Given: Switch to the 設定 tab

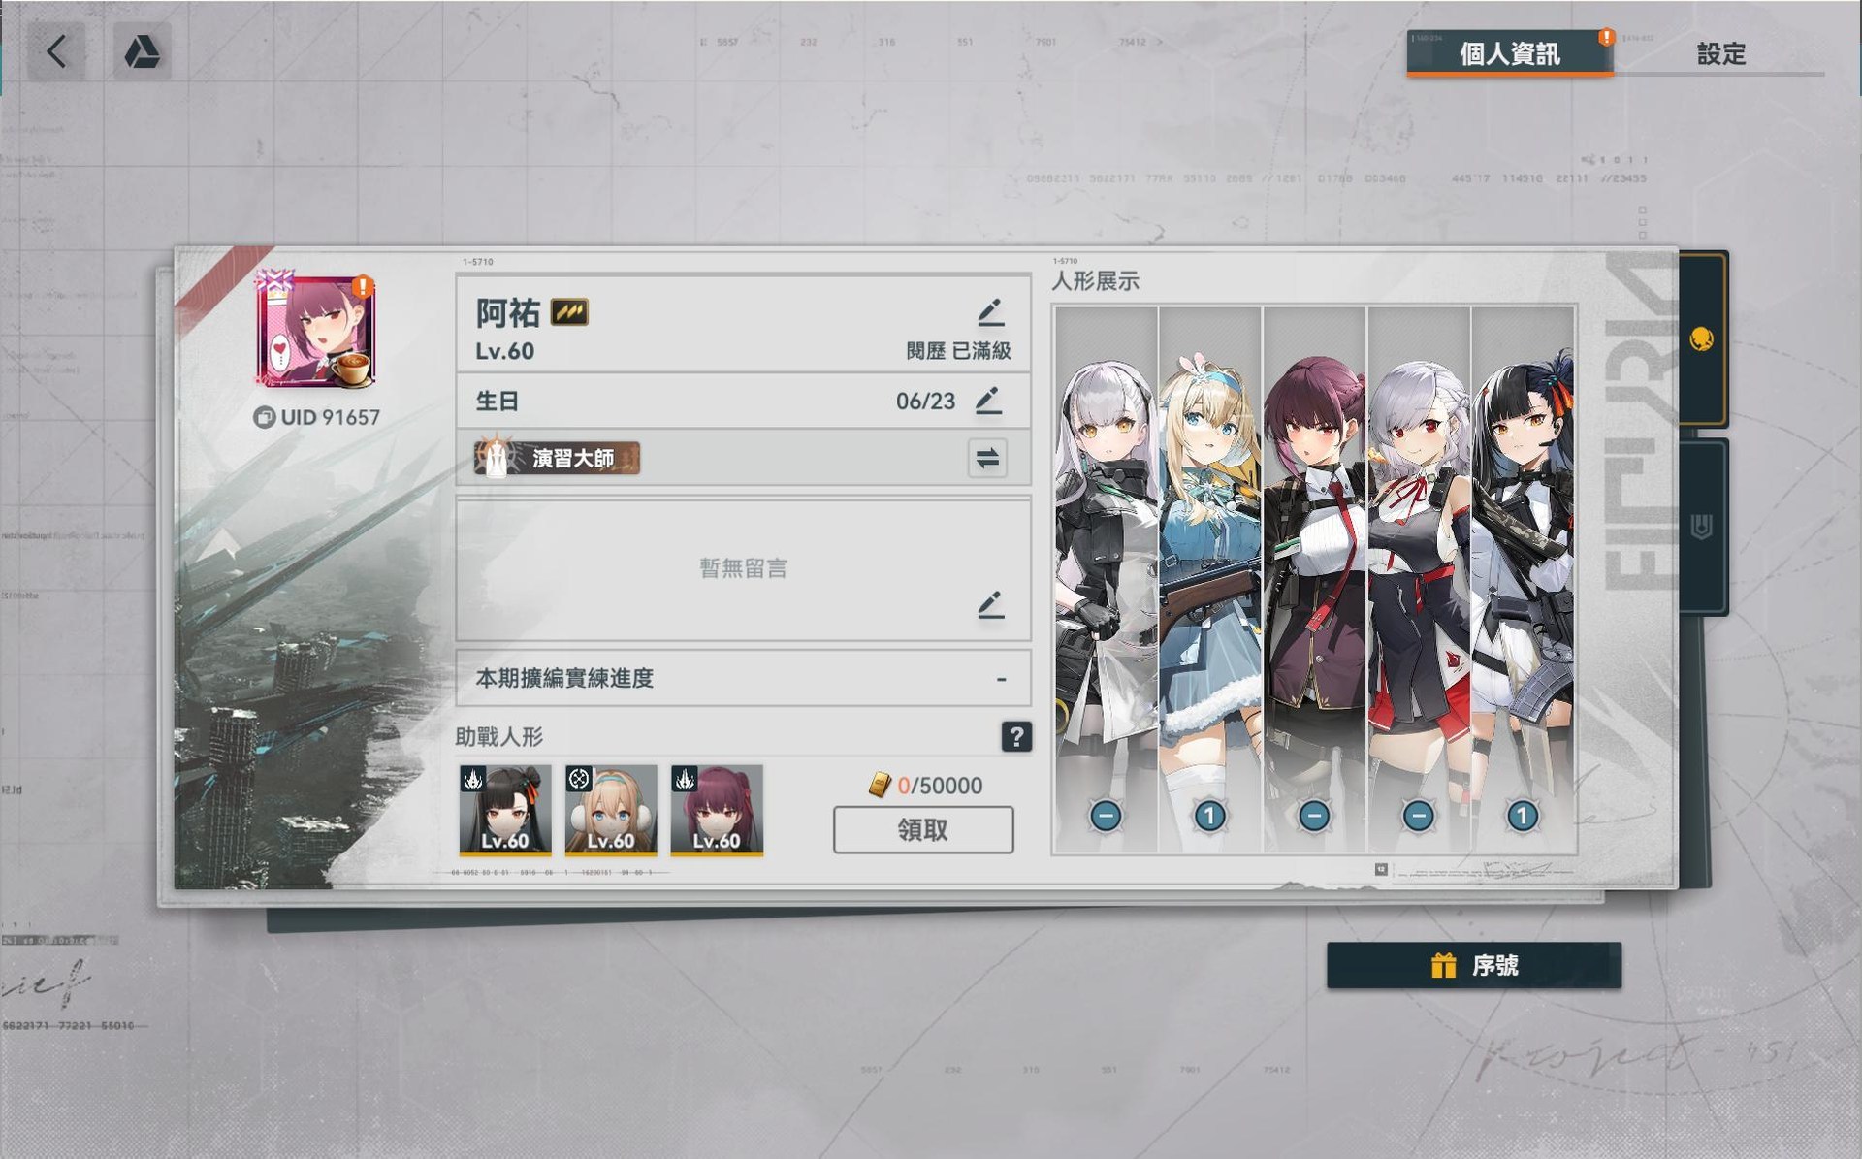Looking at the screenshot, I should point(1720,53).
